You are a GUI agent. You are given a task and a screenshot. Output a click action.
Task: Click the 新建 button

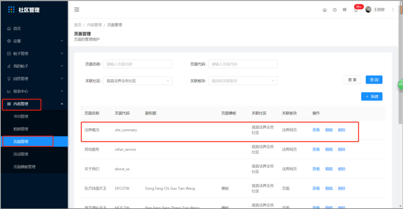[x=372, y=97]
